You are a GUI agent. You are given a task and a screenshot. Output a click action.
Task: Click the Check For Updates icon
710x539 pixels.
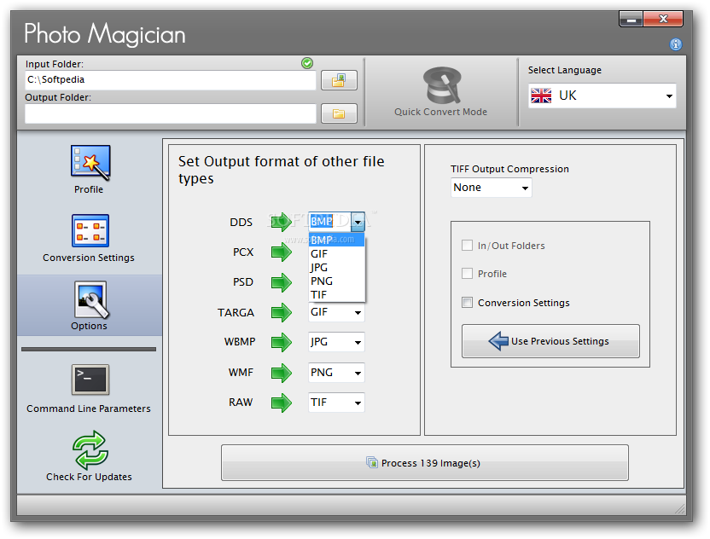tap(90, 449)
